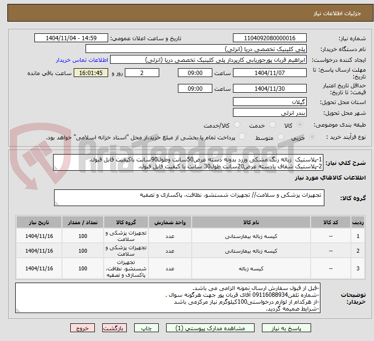Image resolution: width=374 pixels, height=341 pixels.
Task: Click the توضیحات خریدار notes text area
Action: point(168,298)
